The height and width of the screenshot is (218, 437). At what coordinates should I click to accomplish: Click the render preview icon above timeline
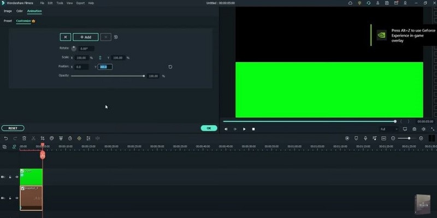click(347, 138)
